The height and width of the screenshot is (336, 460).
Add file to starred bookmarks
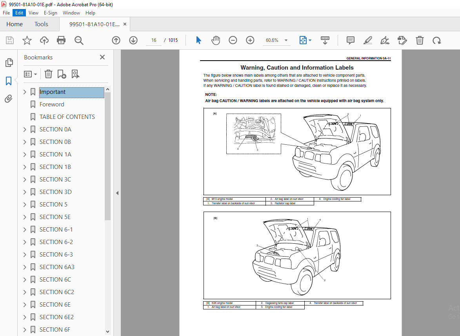coord(27,40)
